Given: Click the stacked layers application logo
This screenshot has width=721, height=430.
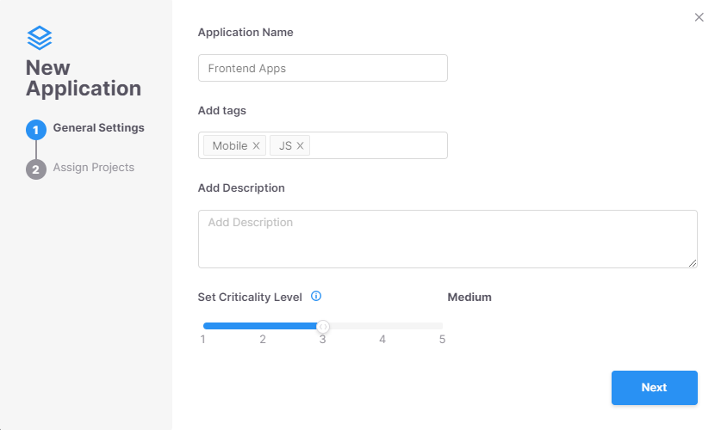Looking at the screenshot, I should pos(40,38).
